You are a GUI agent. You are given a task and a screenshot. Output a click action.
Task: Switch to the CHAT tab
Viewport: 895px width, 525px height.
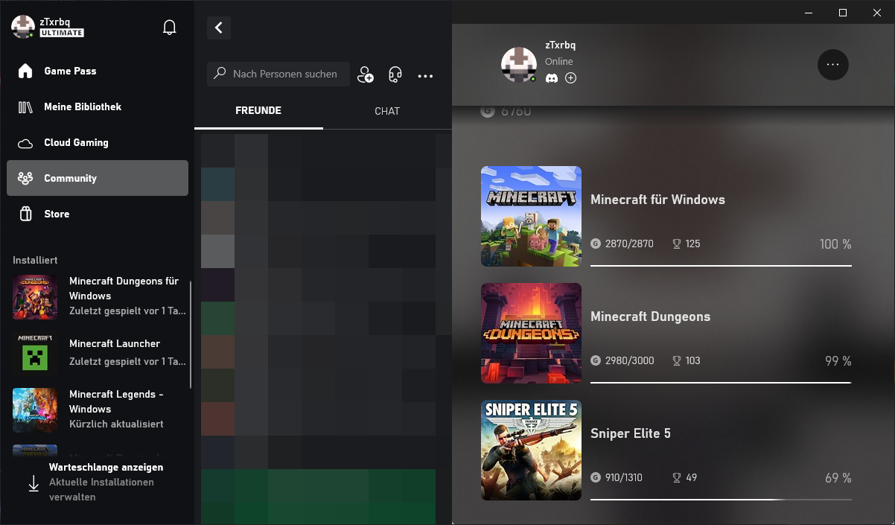pyautogui.click(x=387, y=111)
